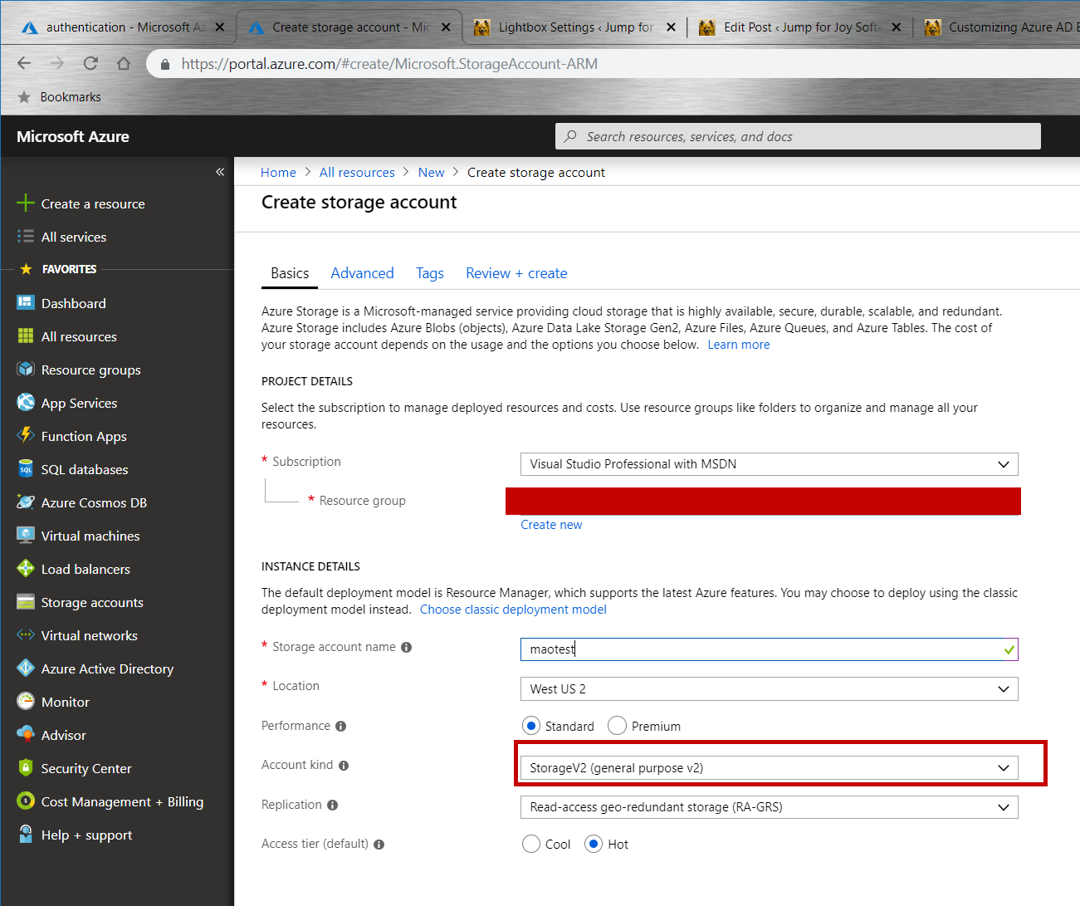Go to Review + create tab
Image resolution: width=1080 pixels, height=906 pixels.
tap(516, 273)
